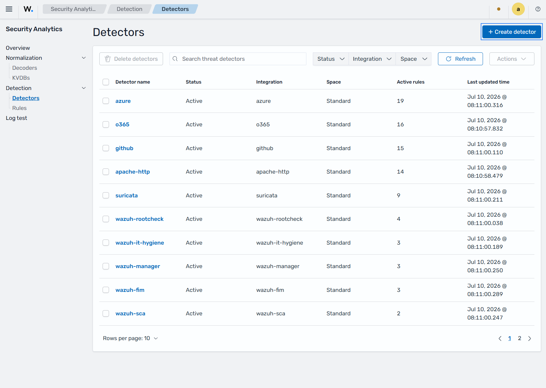Sort by Space column header
546x388 pixels.
pos(333,82)
